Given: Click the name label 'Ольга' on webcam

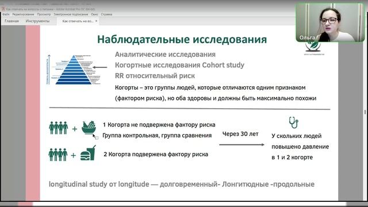Looking at the screenshot, I should (307, 37).
